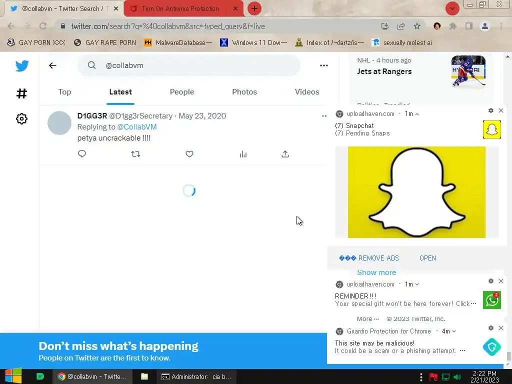Open the Jets at Rangers hockey thumbnail
This screenshot has width=512, height=384.
468,71
